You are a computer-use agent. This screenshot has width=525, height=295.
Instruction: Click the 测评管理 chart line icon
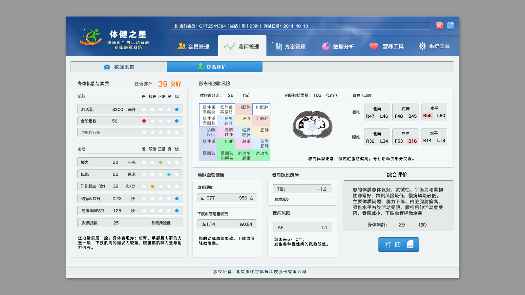[229, 46]
